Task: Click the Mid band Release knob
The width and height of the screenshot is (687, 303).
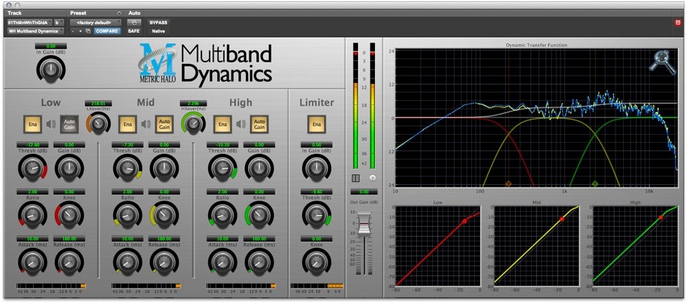Action: (x=164, y=262)
